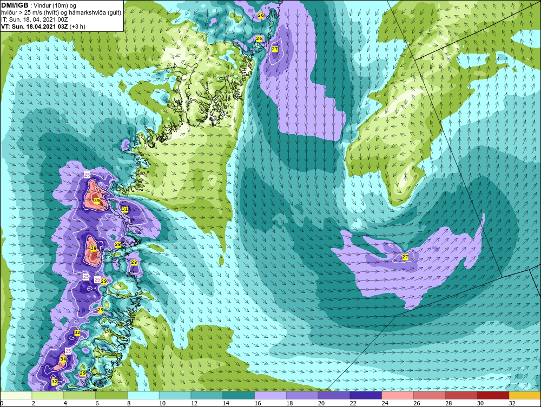Choose the dark indigo 22–24 m/s legend swatch
541x407 pixels.
(366, 395)
